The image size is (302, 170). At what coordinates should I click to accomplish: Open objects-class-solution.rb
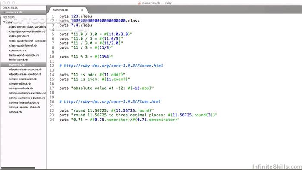click(x=25, y=74)
